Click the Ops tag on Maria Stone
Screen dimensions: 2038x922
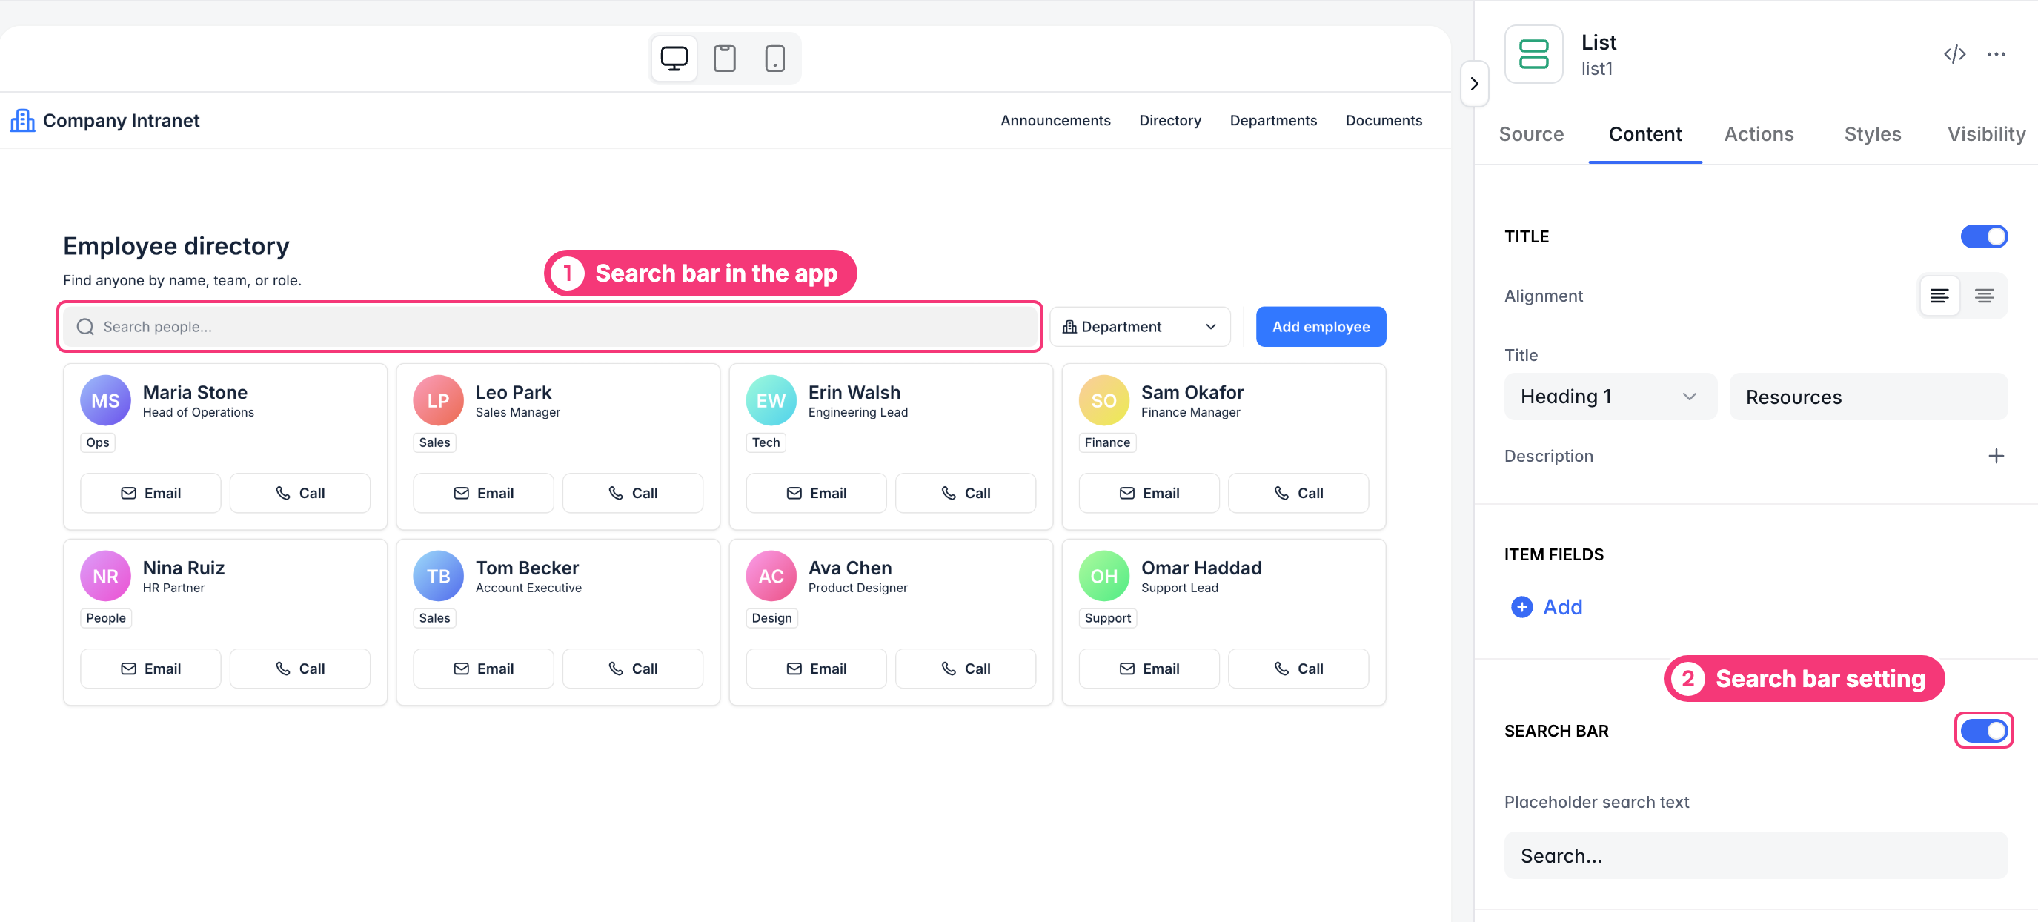(x=97, y=442)
